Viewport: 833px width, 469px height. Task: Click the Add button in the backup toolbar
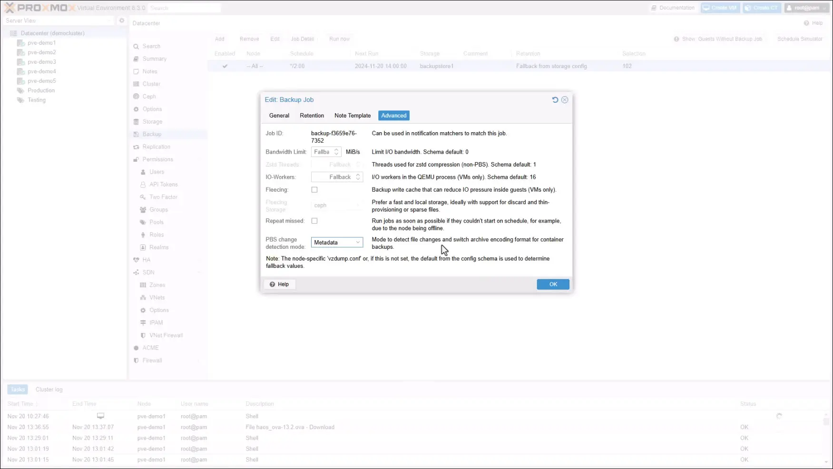tap(219, 39)
